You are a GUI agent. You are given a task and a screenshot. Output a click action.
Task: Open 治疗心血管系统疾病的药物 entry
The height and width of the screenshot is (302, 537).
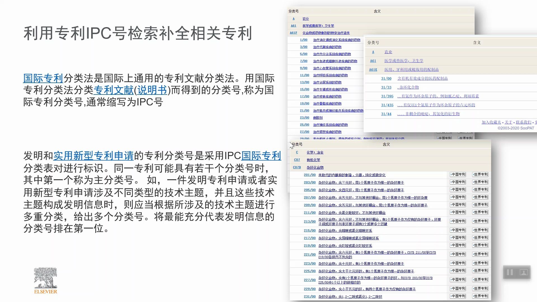pyautogui.click(x=332, y=68)
